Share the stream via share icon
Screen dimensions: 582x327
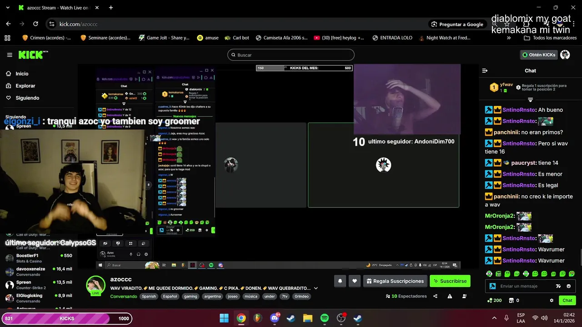435,296
